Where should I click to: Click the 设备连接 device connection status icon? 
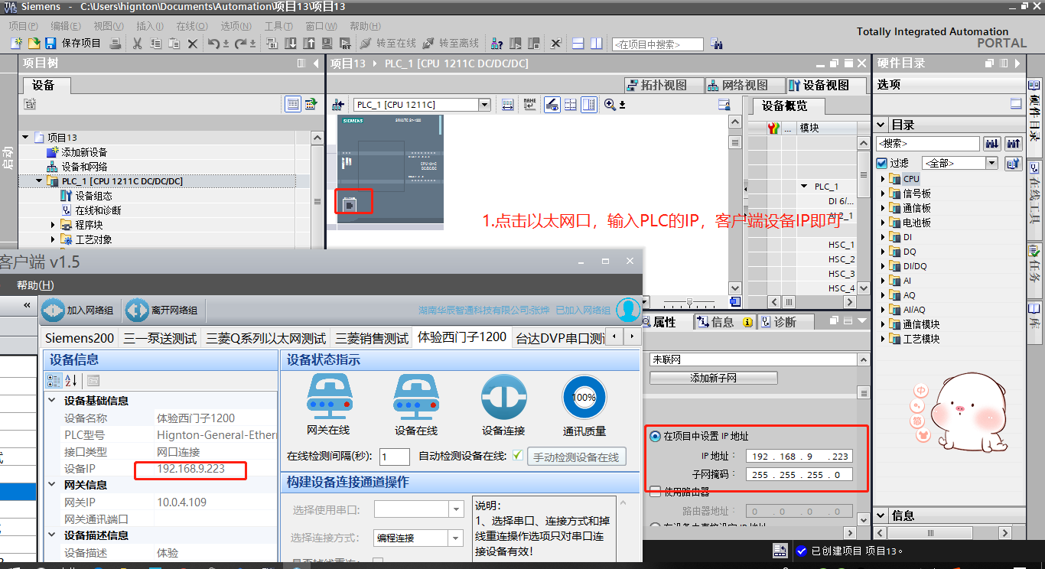click(503, 398)
